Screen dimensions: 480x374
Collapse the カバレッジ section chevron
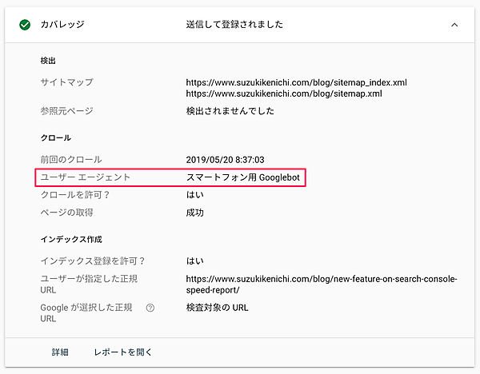[454, 25]
